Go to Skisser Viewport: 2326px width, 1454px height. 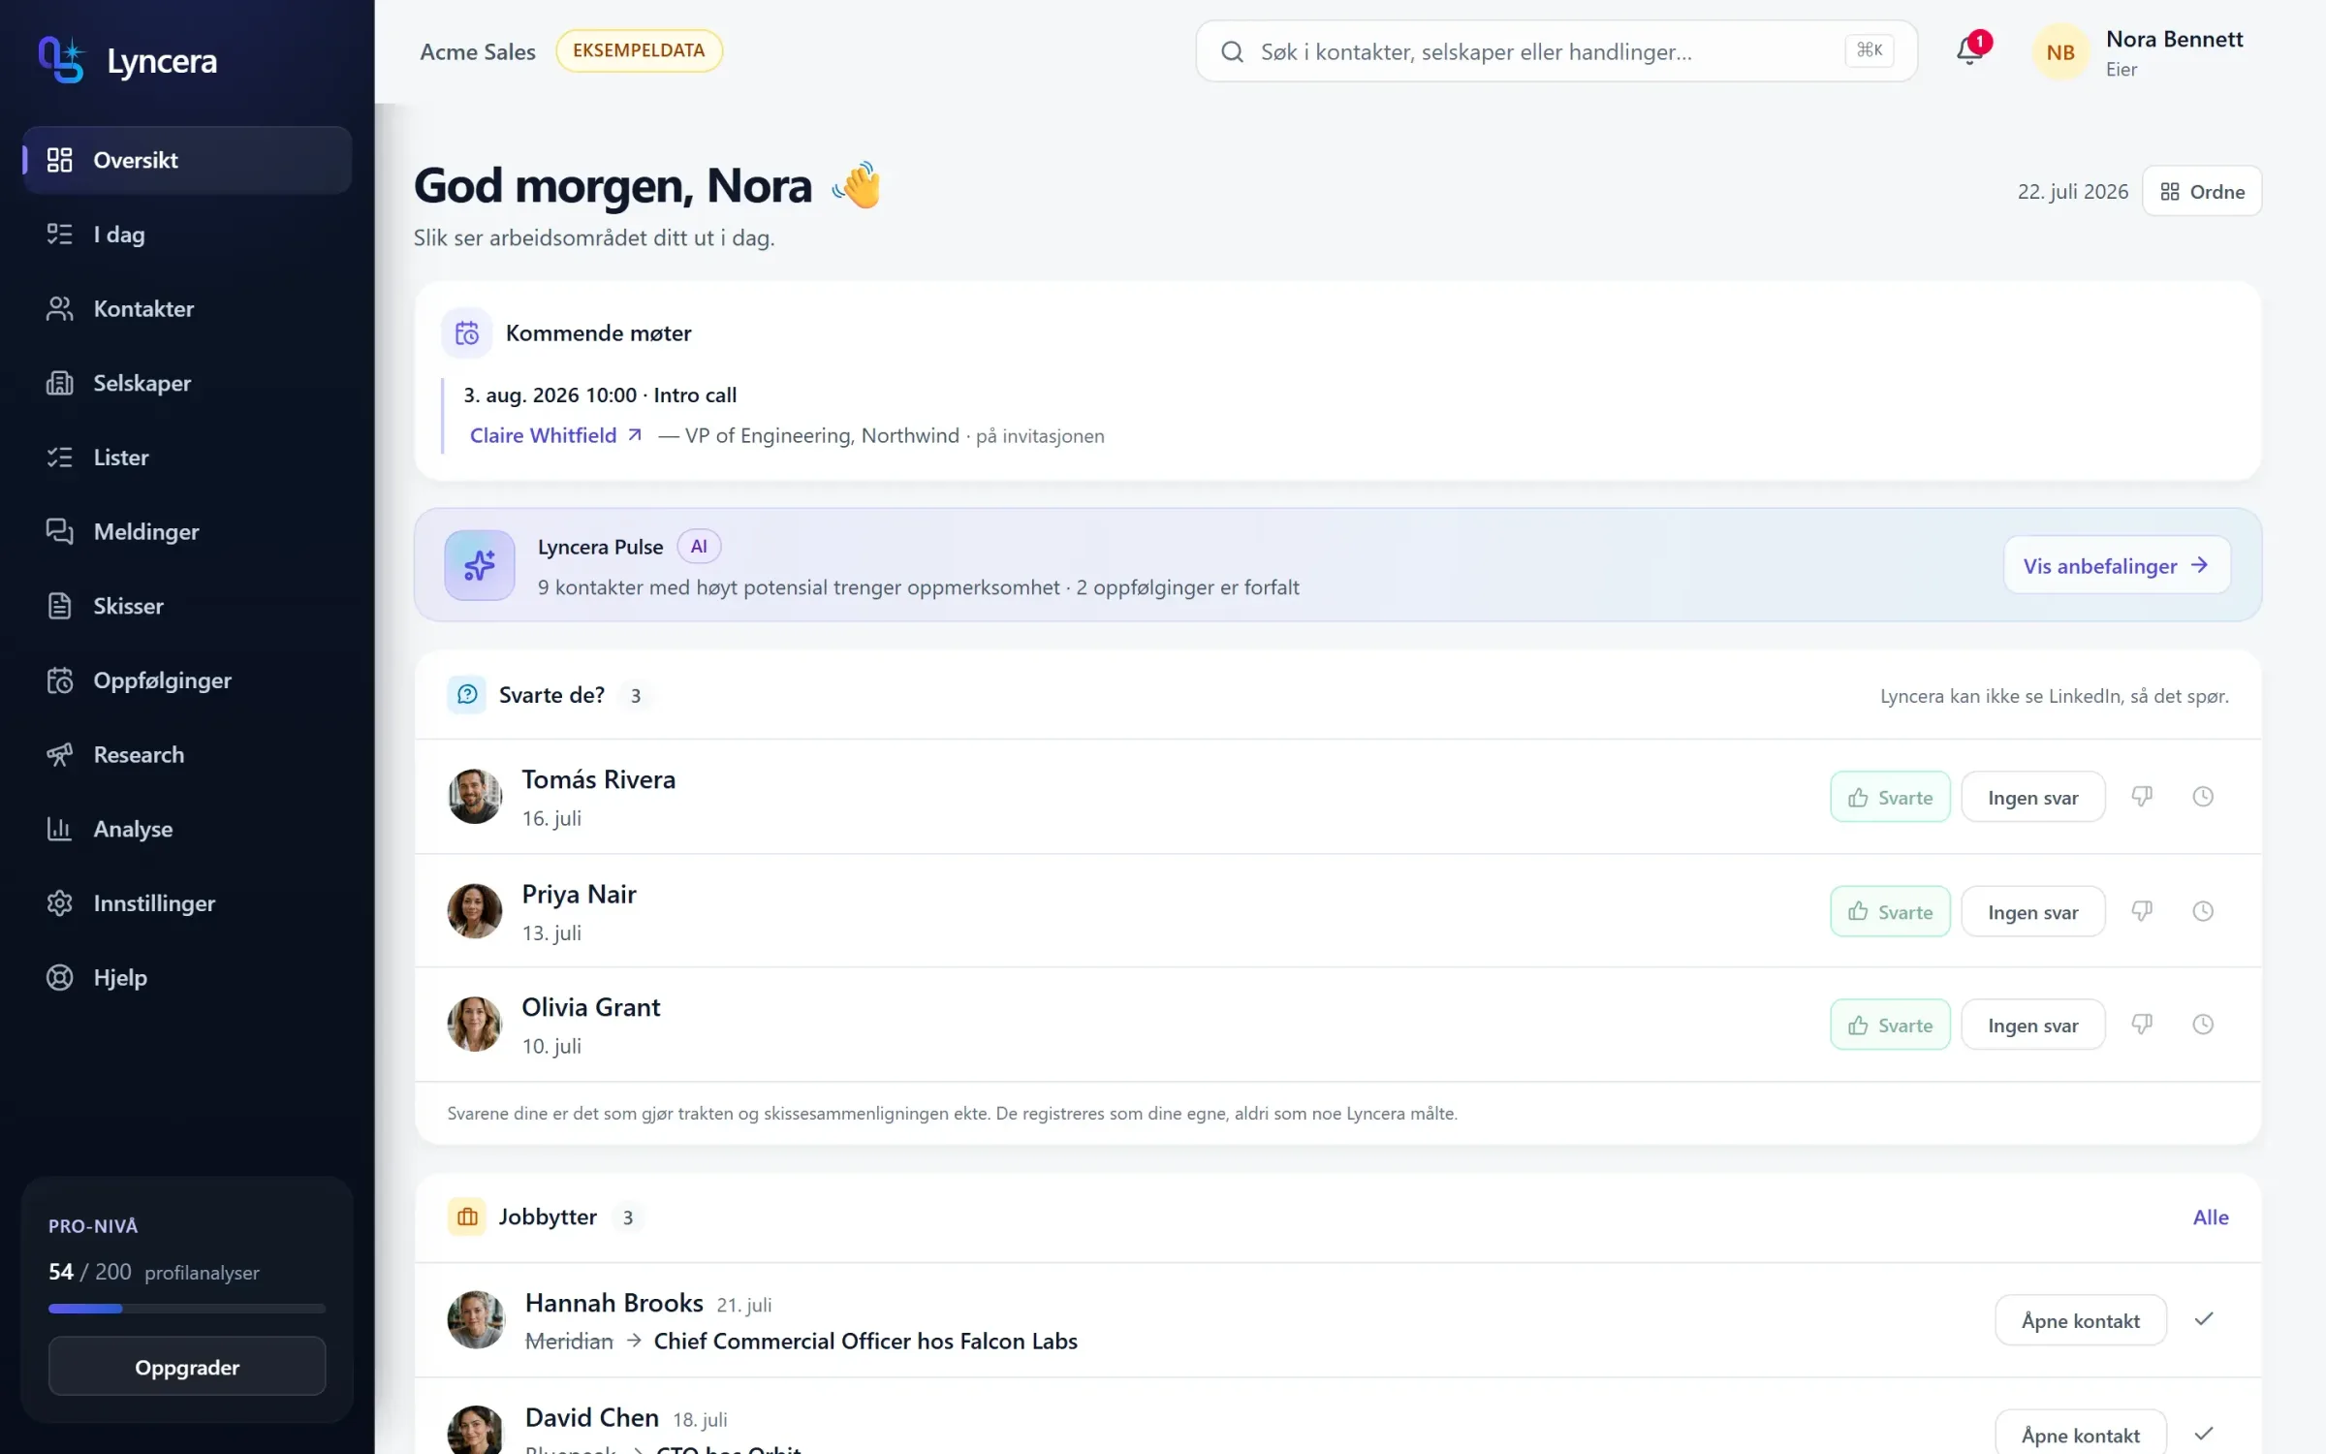click(187, 606)
